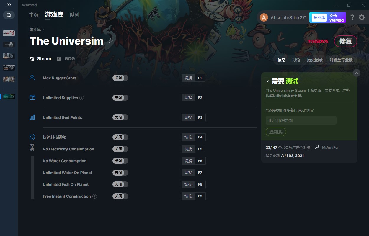369x236 pixels.
Task: Open the fourth game thumbnail in sidebar
Action: 9,68
